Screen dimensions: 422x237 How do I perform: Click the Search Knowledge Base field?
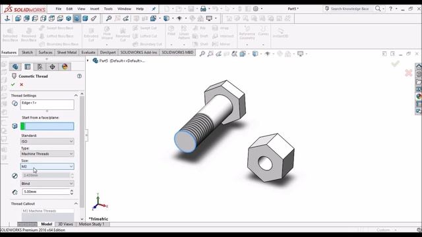point(349,9)
